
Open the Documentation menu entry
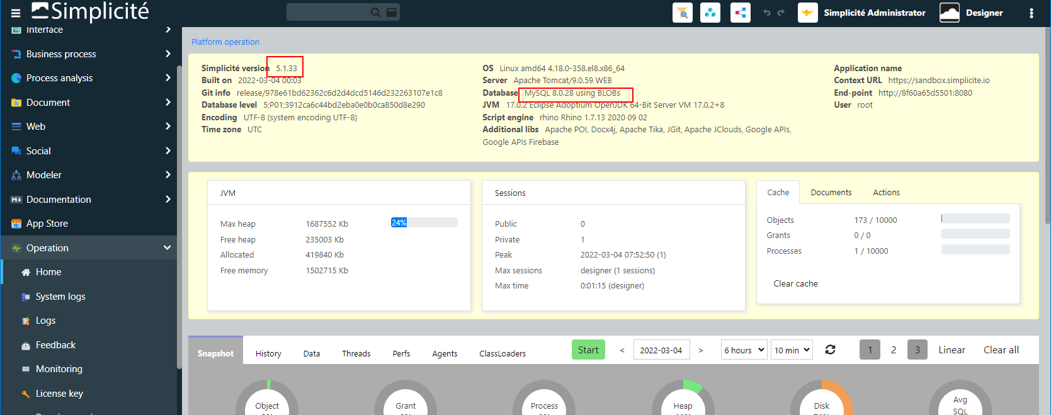pos(89,200)
